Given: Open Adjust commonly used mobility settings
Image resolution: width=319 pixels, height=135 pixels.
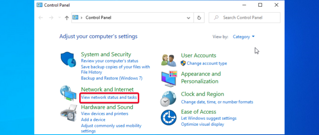Looking at the screenshot, I should pyautogui.click(x=111, y=128).
